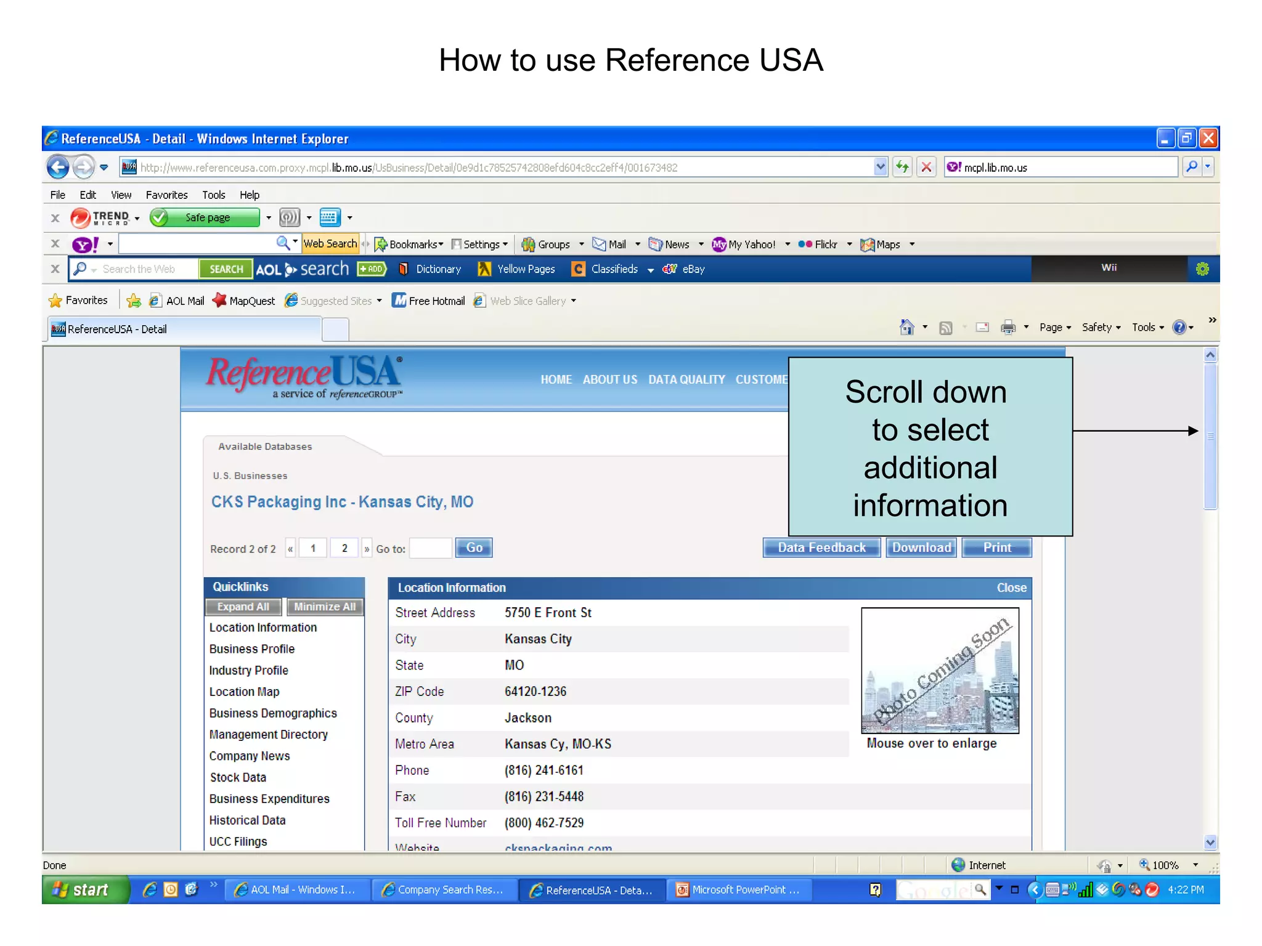Click the Windows start button
The height and width of the screenshot is (946, 1262).
tap(85, 889)
